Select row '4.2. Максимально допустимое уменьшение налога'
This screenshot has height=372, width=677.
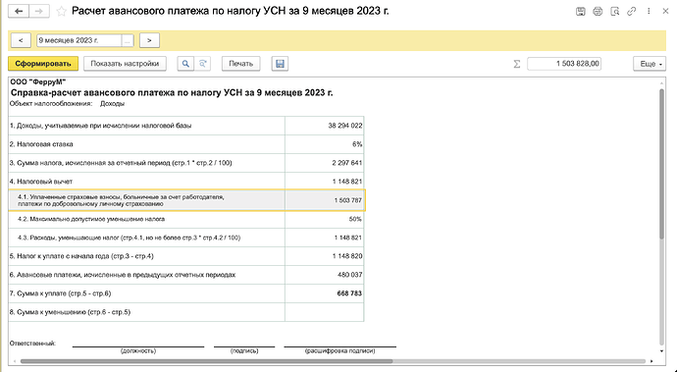pos(186,219)
